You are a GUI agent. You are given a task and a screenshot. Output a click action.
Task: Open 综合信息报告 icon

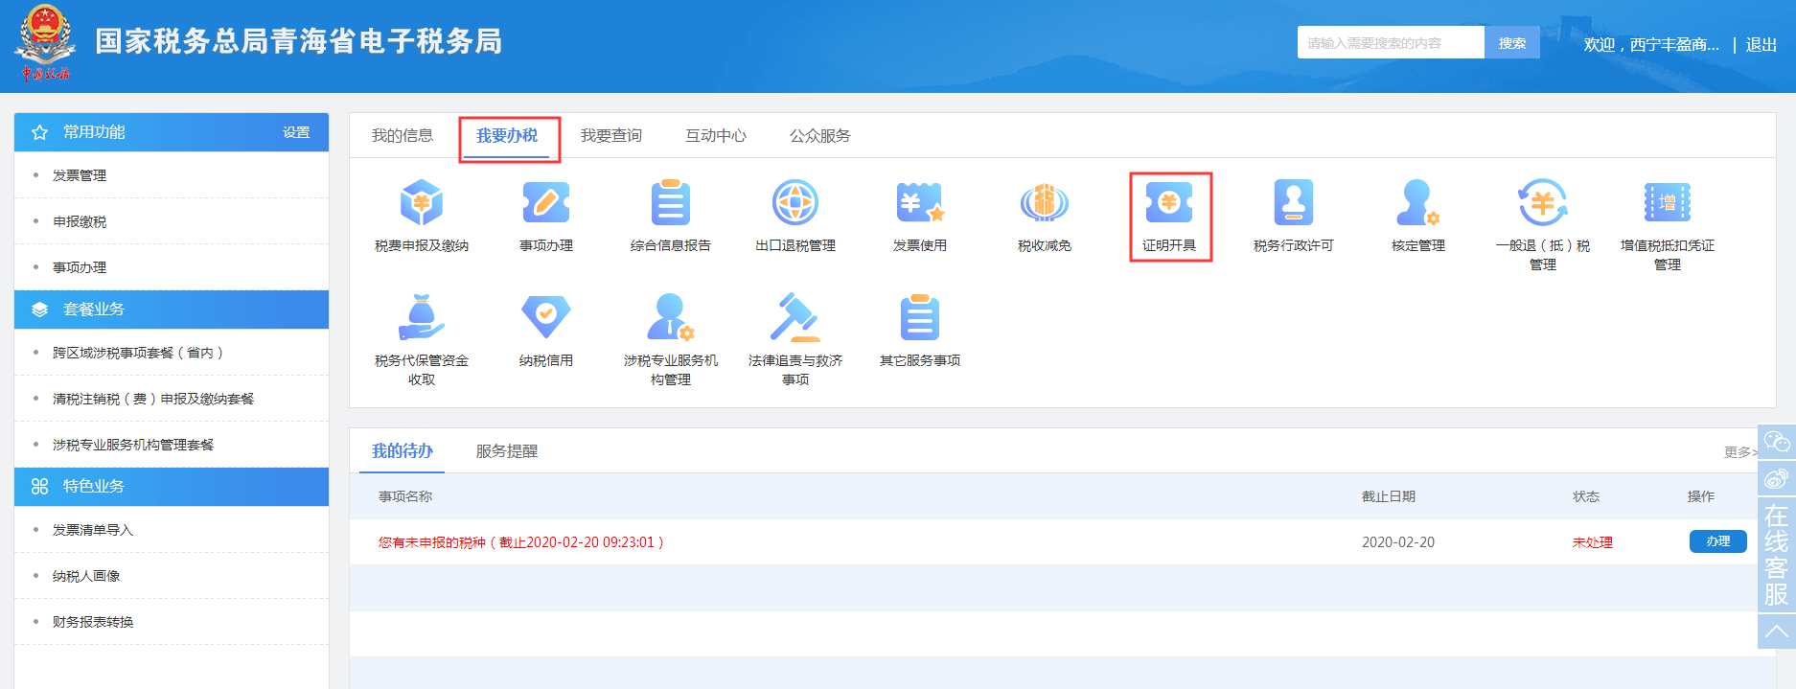point(671,203)
